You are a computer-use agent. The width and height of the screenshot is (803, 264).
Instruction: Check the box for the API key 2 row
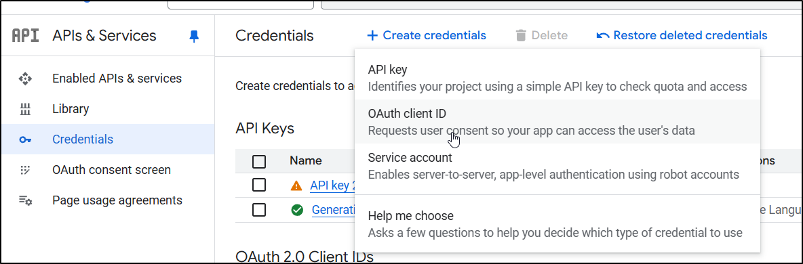(x=259, y=185)
